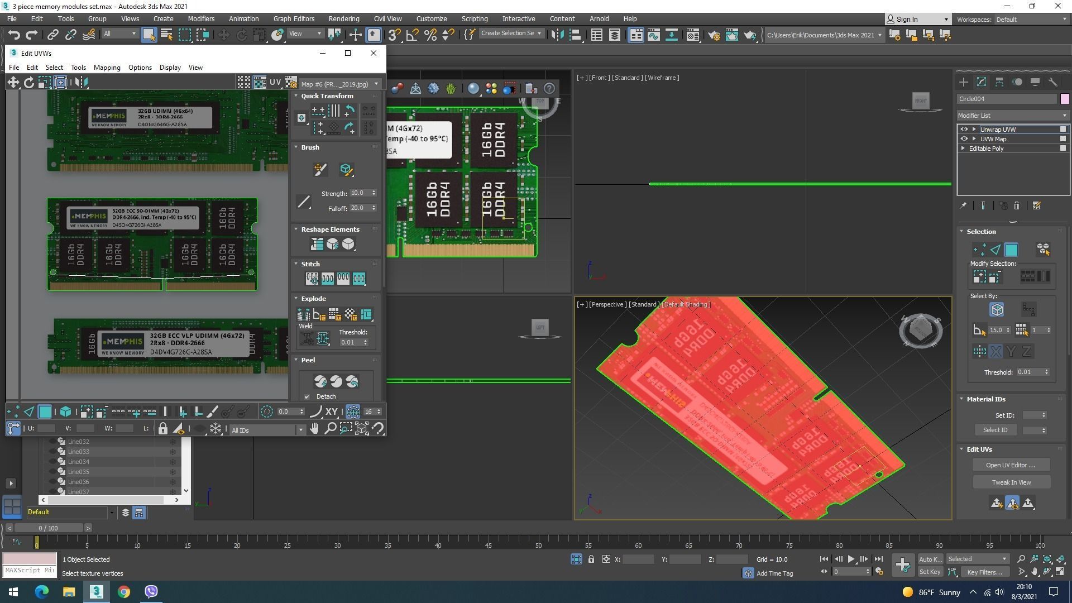The image size is (1072, 603).
Task: Open Create Selection Set dropdown
Action: point(511,33)
